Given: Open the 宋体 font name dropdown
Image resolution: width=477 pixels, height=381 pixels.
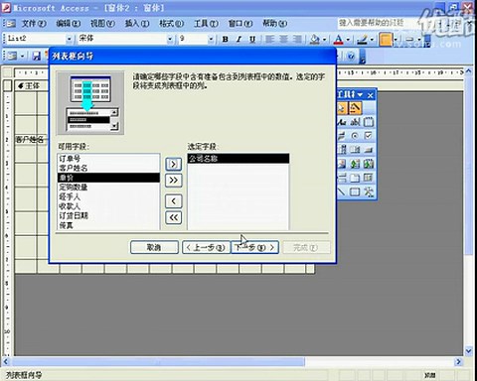Looking at the screenshot, I should point(170,39).
